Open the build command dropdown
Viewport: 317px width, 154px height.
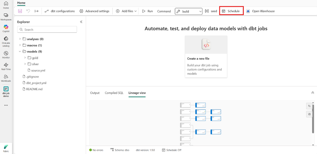click(189, 11)
